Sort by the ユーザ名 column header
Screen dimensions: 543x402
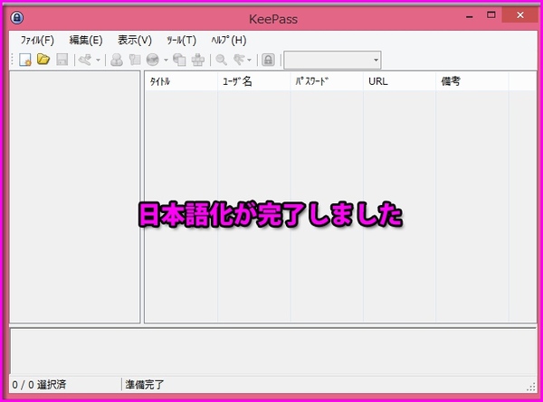click(253, 81)
